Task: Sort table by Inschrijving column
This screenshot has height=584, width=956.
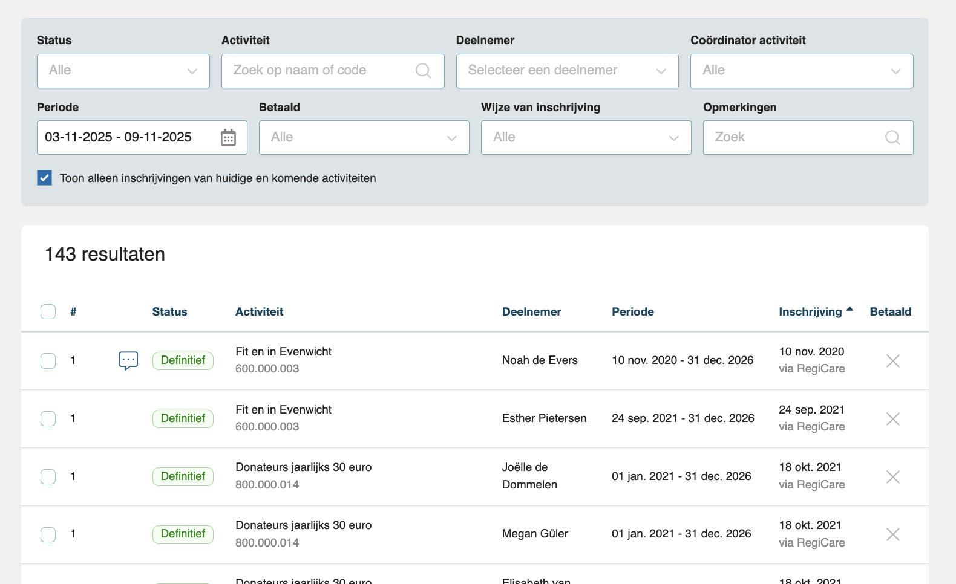Action: (810, 312)
